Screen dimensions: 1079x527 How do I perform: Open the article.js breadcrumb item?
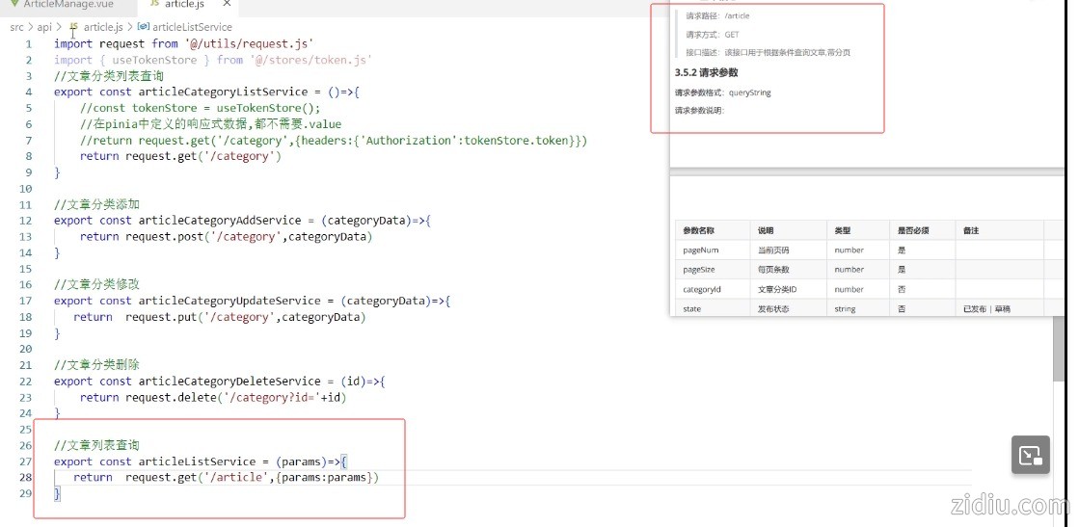click(102, 27)
